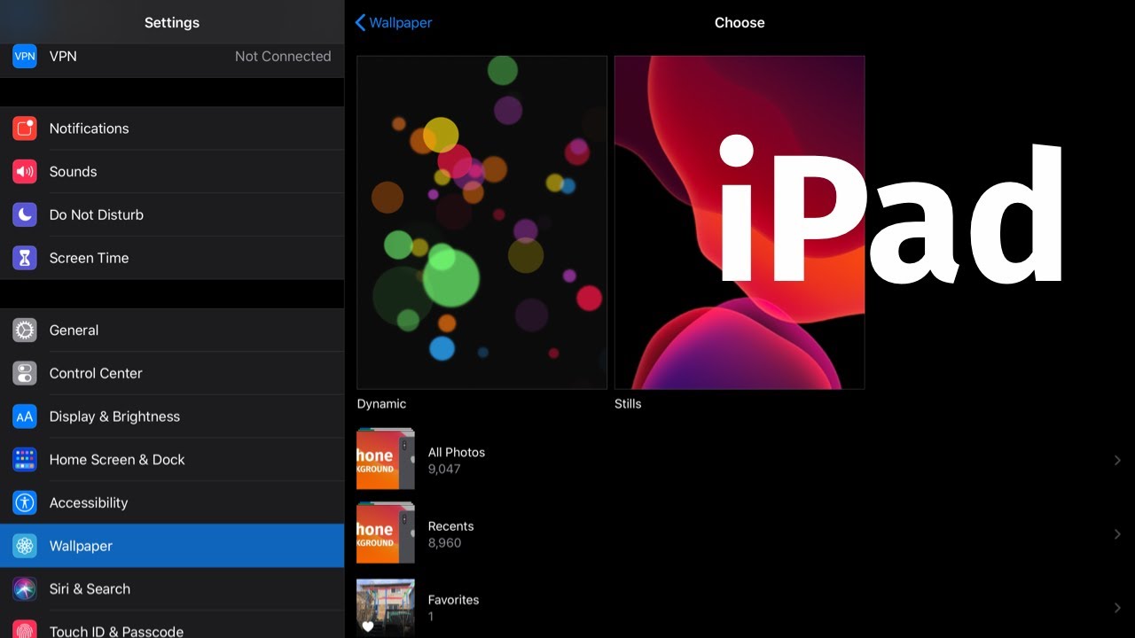Tap the Do Not Disturb moon icon
This screenshot has width=1135, height=638.
pos(25,214)
